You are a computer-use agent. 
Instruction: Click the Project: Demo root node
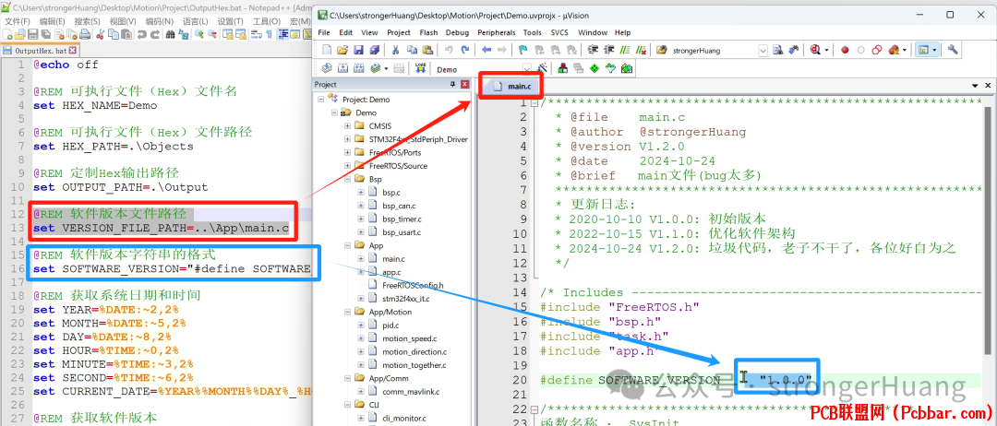(366, 99)
